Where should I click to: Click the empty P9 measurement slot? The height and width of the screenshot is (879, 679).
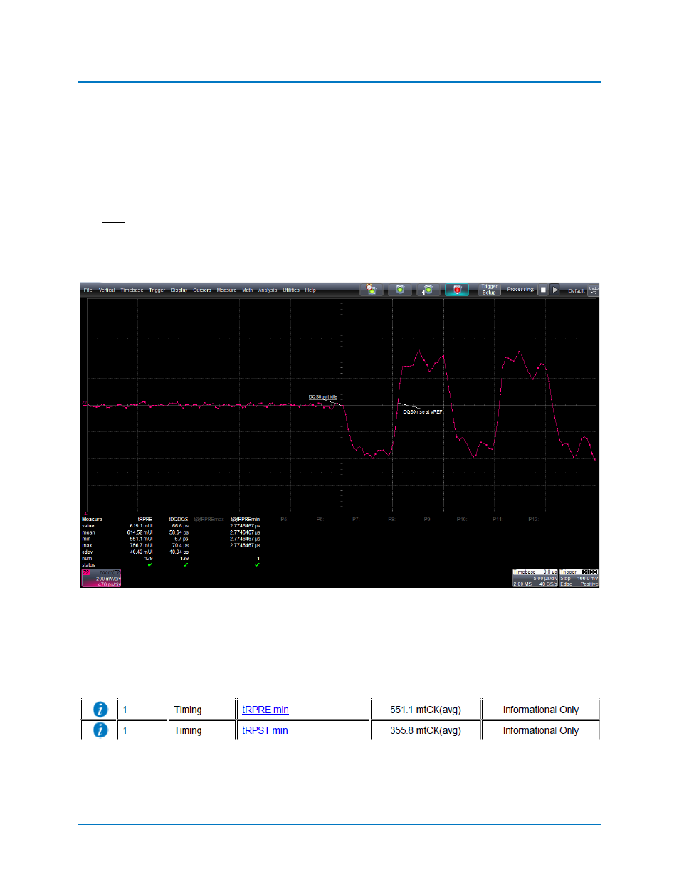pyautogui.click(x=431, y=520)
